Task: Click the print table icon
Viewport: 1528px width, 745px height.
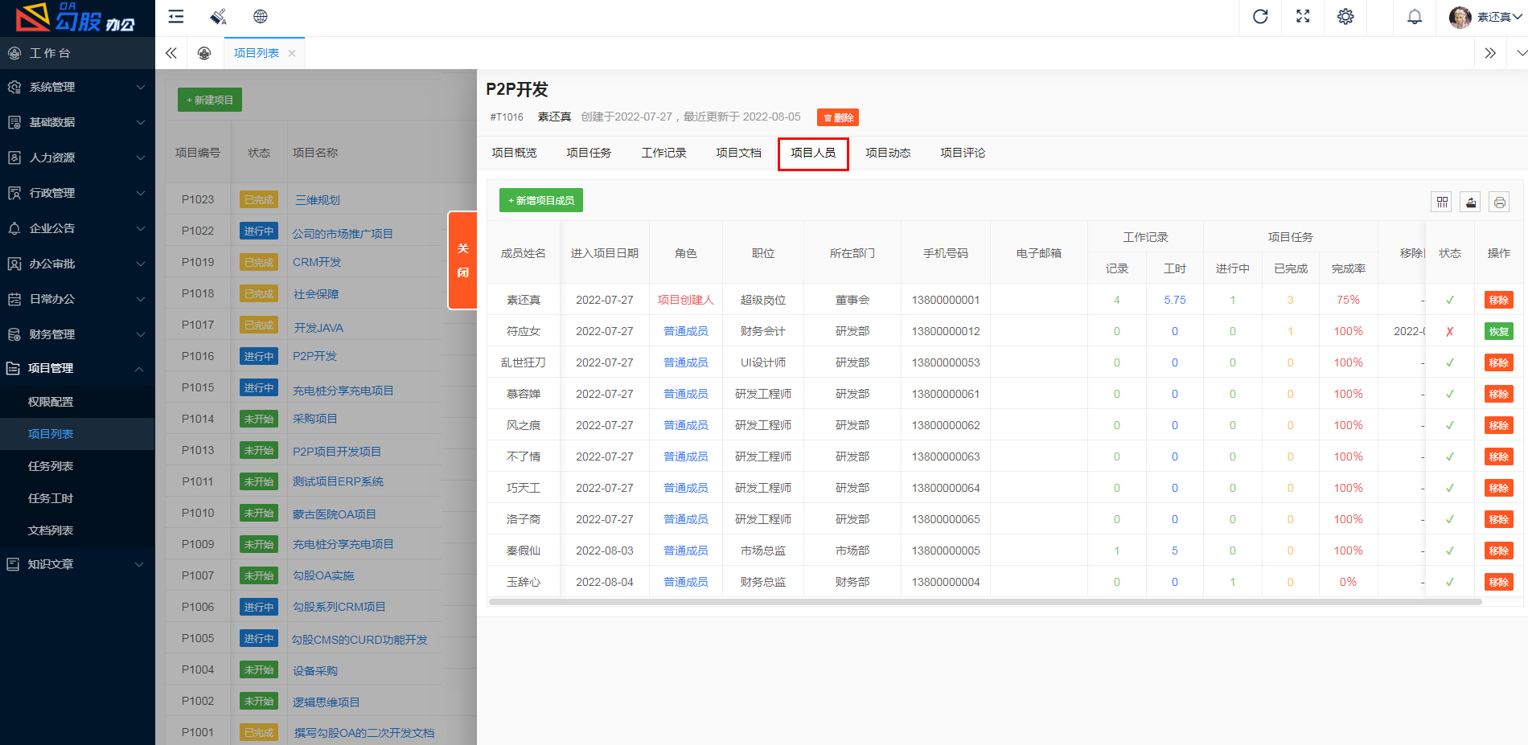Action: click(x=1500, y=202)
